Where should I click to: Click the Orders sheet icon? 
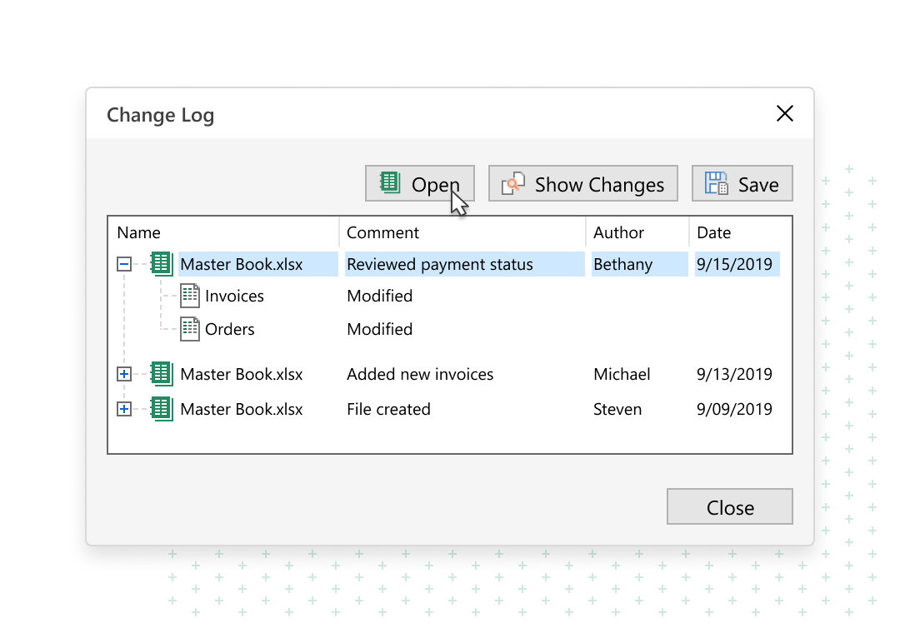pyautogui.click(x=190, y=329)
